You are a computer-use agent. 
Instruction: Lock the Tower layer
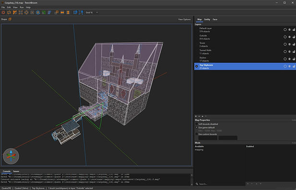294,44
